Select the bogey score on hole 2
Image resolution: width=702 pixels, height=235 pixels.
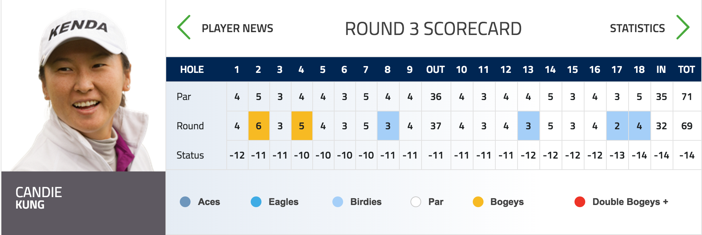[259, 126]
